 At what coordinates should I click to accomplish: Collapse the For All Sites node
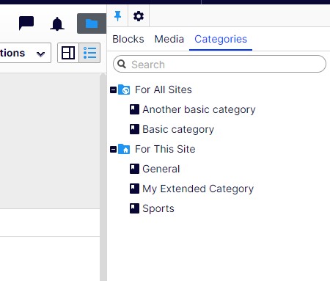click(x=113, y=90)
